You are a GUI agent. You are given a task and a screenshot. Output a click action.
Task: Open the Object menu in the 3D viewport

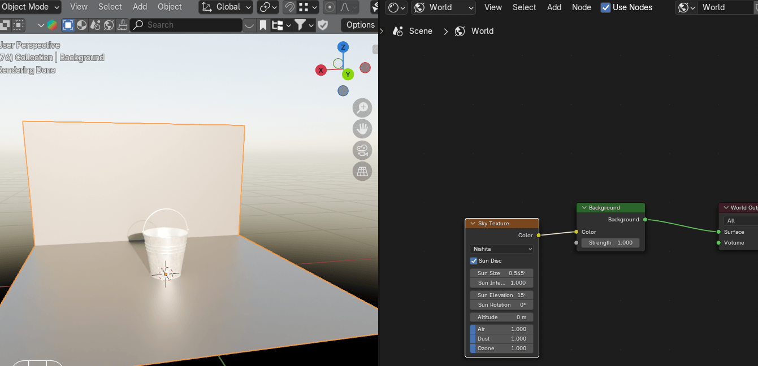tap(170, 7)
